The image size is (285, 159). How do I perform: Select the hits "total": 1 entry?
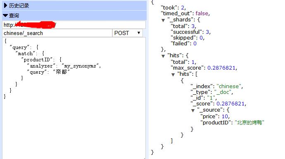click(x=183, y=62)
